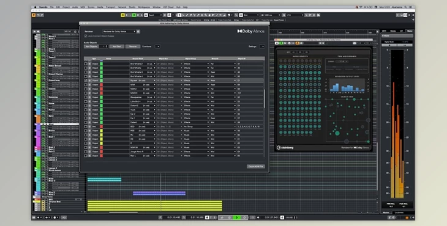Open the Renderer for Dolby Atmos dropdown
Image resolution: width=447 pixels, height=226 pixels.
pyautogui.click(x=119, y=32)
